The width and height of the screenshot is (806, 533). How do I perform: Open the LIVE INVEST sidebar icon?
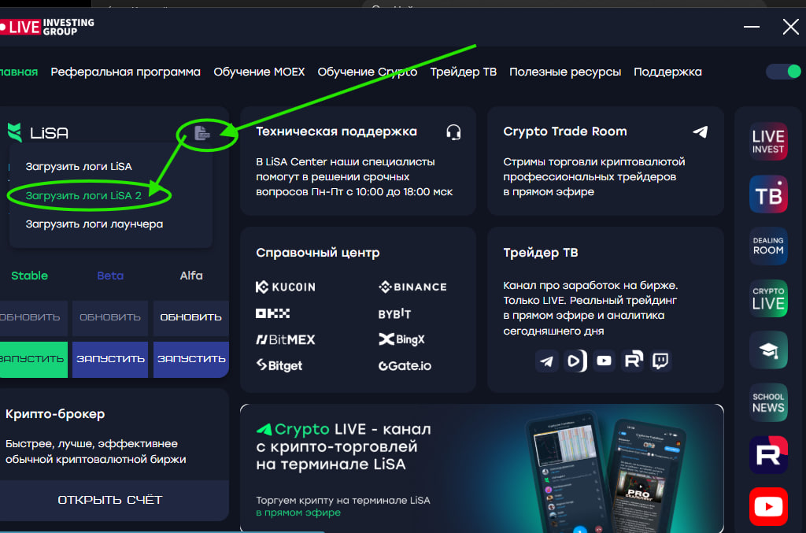point(768,142)
